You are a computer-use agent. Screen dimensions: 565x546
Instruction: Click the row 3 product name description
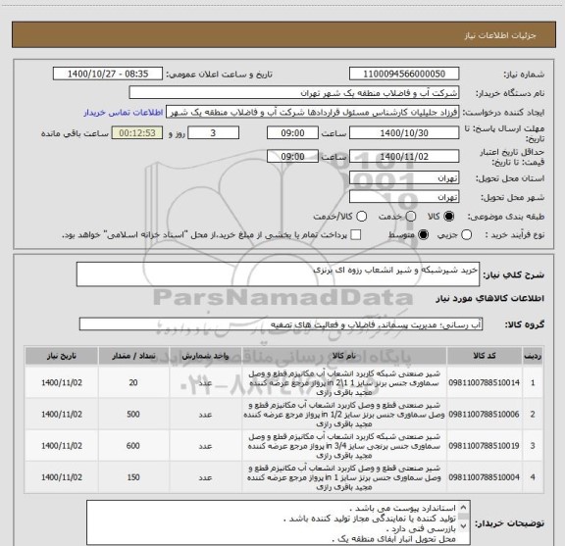[343, 445]
